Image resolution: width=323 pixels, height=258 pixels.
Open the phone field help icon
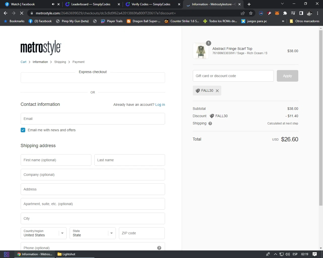159,248
